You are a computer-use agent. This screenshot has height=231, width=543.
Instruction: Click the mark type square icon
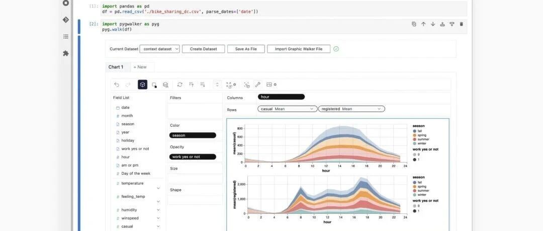[154, 85]
